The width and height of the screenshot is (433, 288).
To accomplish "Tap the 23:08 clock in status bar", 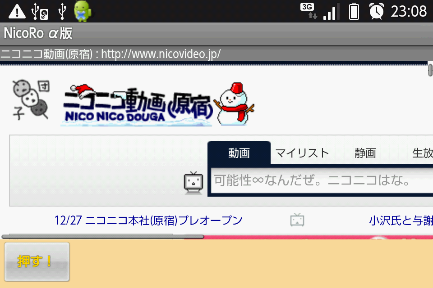I will pyautogui.click(x=409, y=12).
